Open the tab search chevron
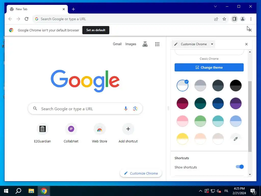The width and height of the screenshot is (261, 196). [215, 6]
